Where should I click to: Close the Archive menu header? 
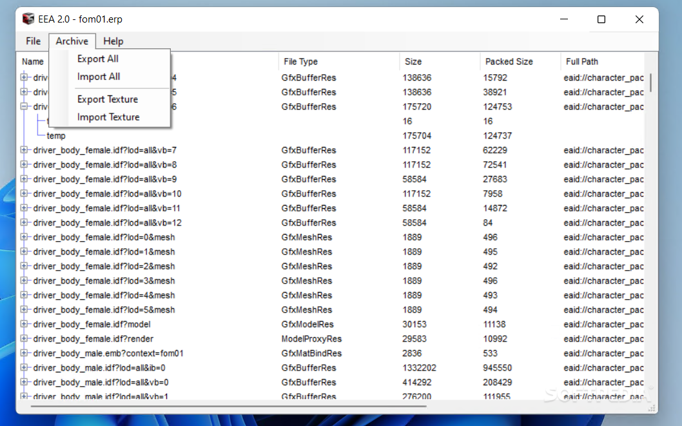point(72,41)
